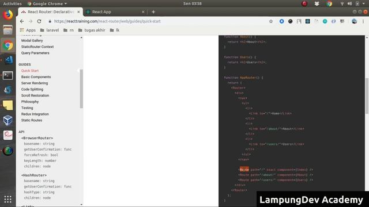Close the React Router tab
This screenshot has height=207, width=369.
point(78,11)
